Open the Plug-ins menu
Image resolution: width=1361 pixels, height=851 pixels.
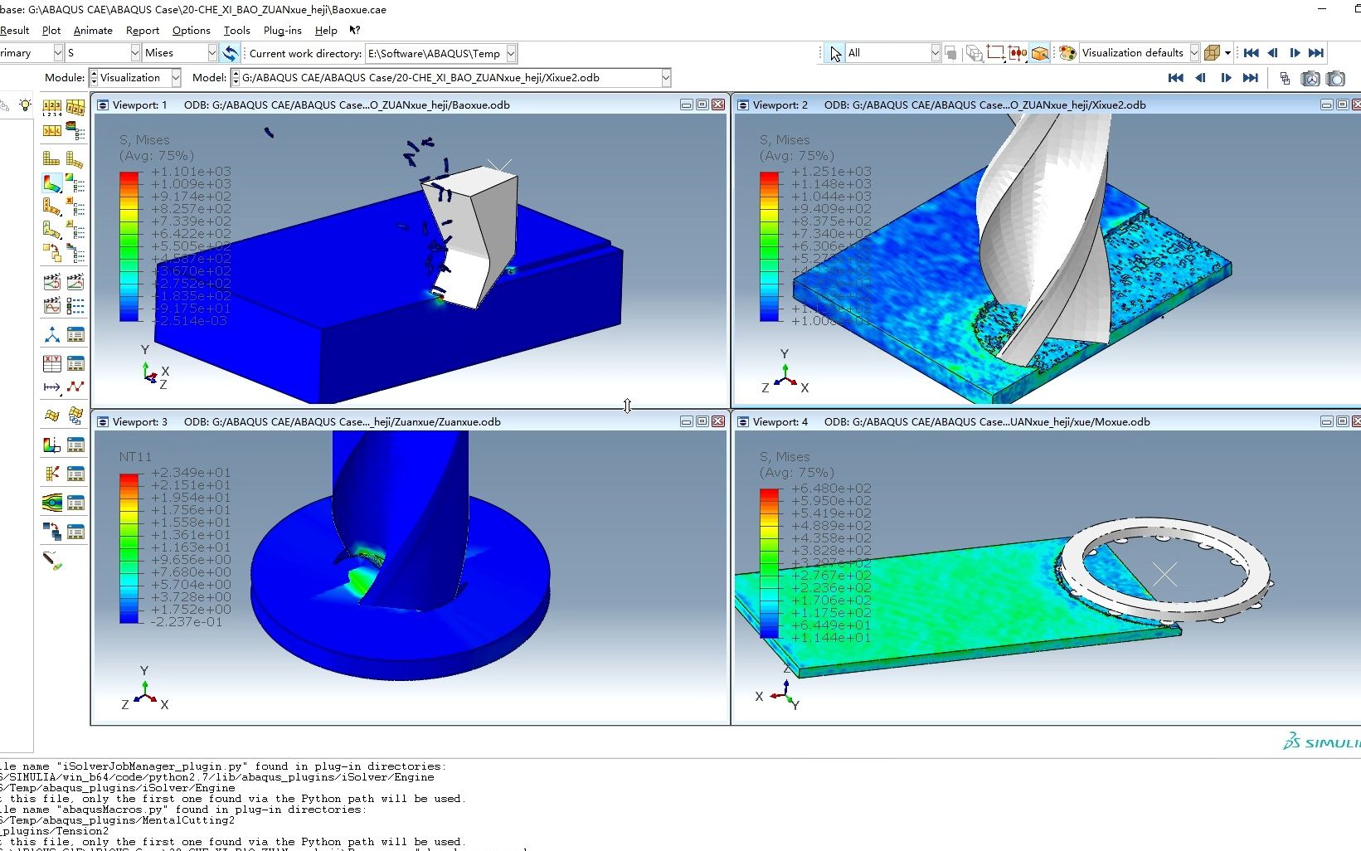(283, 31)
